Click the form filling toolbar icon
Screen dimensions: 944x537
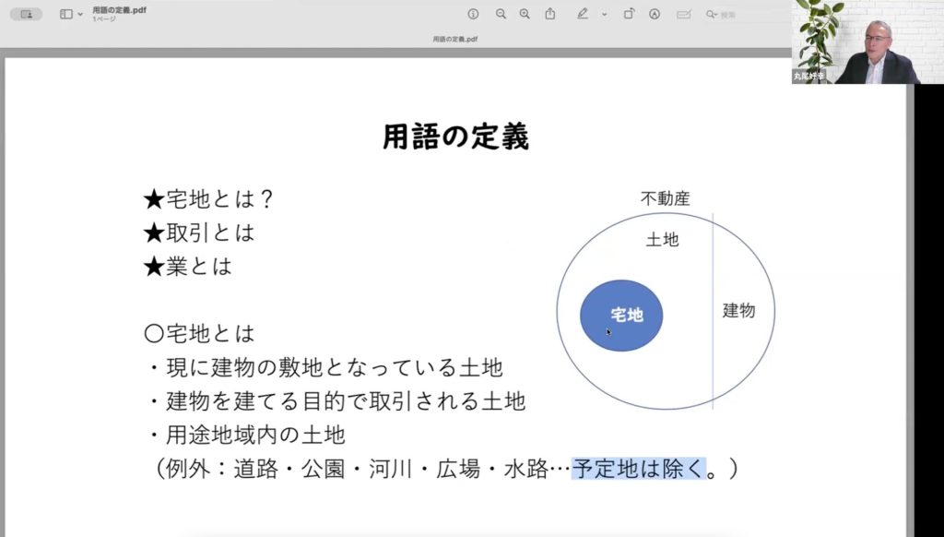click(x=683, y=14)
